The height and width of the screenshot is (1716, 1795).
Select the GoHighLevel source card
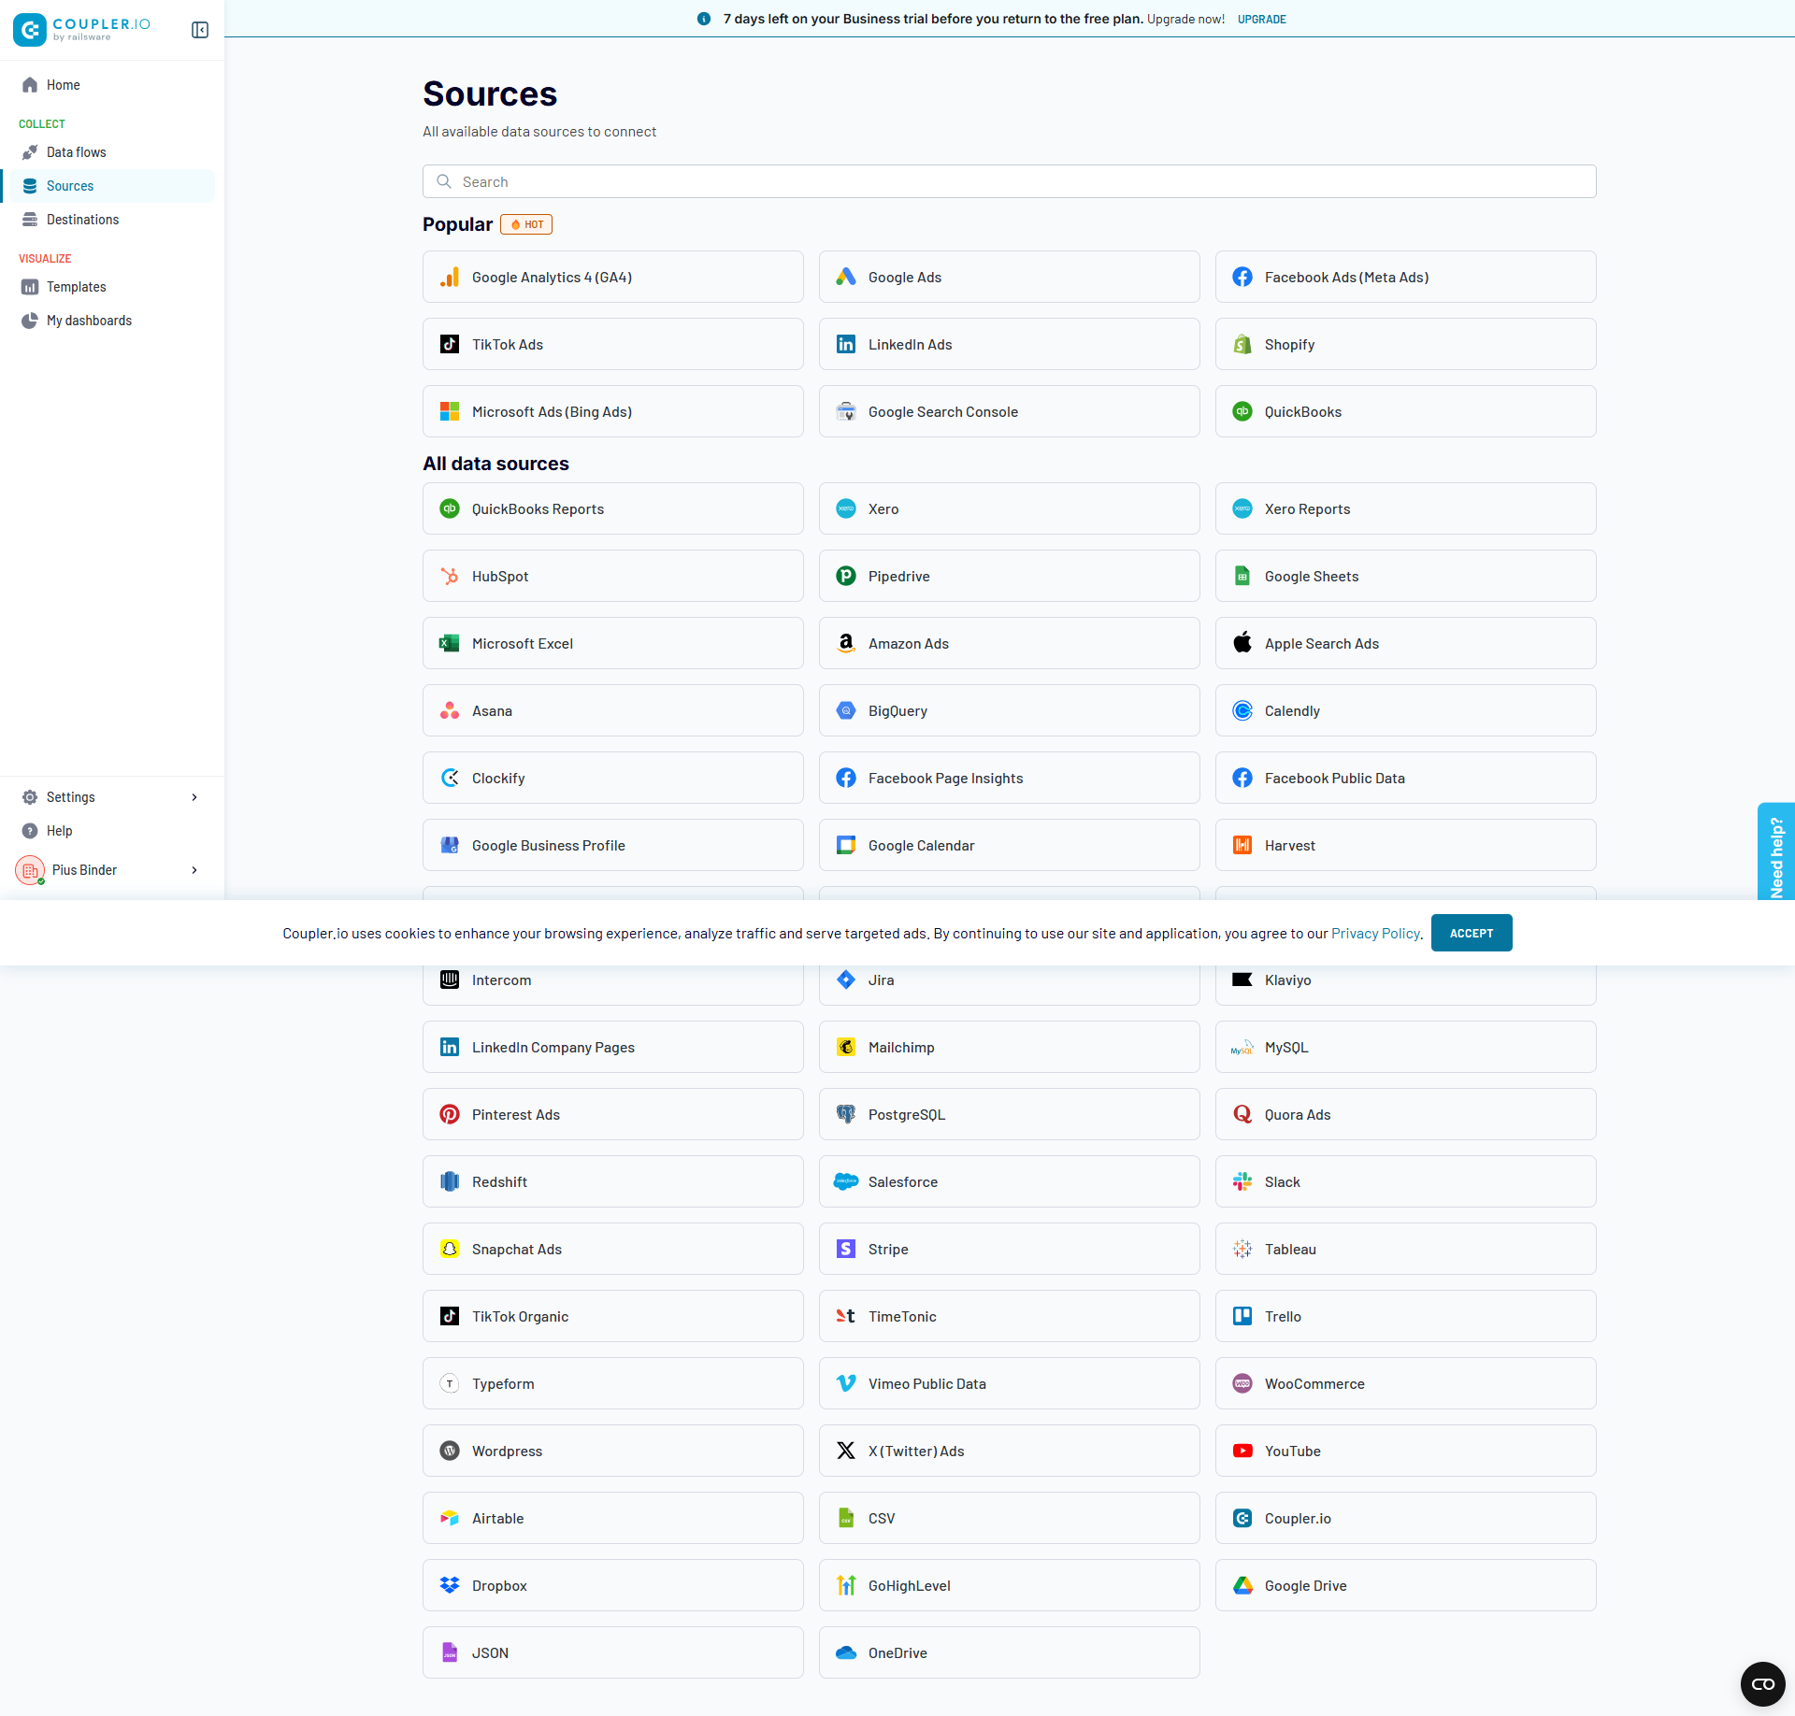[1009, 1586]
